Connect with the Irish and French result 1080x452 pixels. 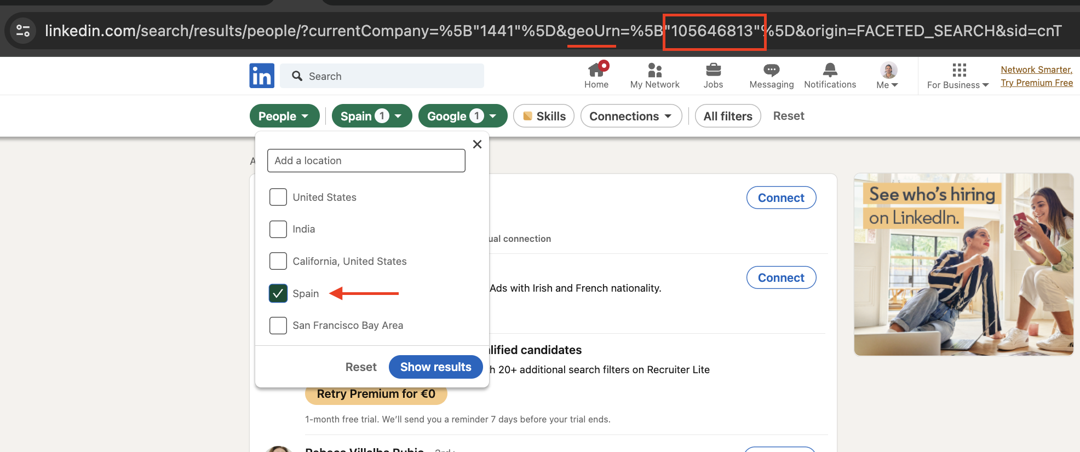(781, 277)
